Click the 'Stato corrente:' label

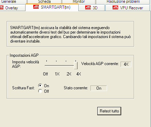(x=76, y=88)
